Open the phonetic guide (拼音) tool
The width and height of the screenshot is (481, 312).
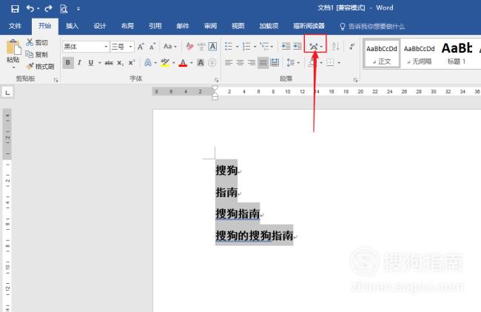click(201, 47)
